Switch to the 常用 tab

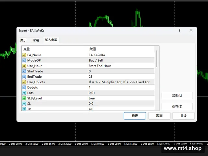tap(36, 40)
